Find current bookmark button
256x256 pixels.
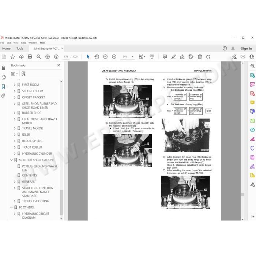point(23,74)
